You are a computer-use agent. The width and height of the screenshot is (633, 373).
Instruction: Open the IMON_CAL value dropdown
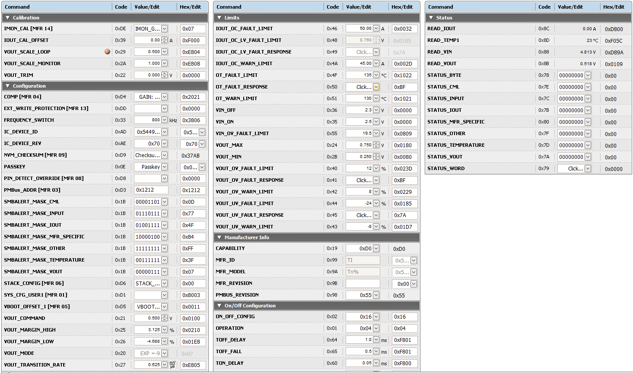pyautogui.click(x=164, y=28)
